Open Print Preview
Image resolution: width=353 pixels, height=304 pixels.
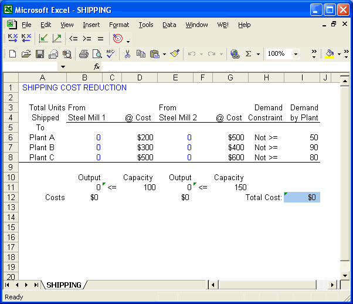pyautogui.click(x=97, y=54)
